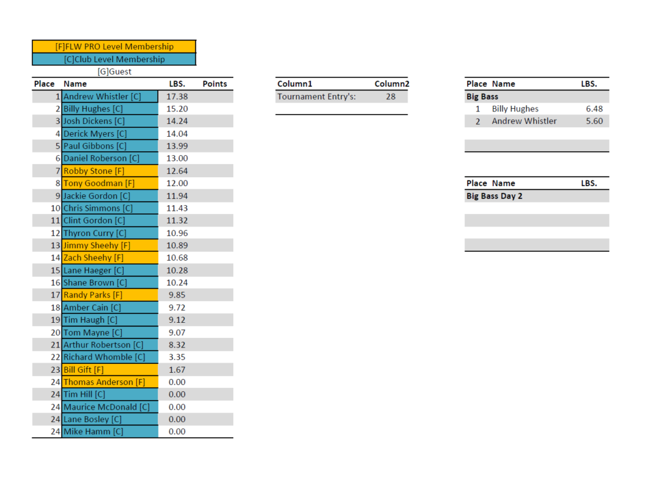This screenshot has width=649, height=500.
Task: Click Jimmy Sheehy [F] cell
Action: pos(110,246)
